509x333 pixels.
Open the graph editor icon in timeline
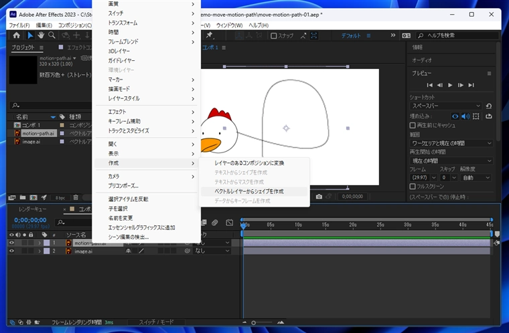[x=230, y=223]
